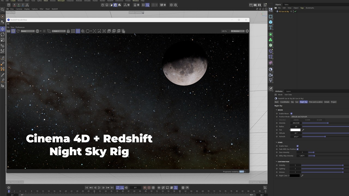Click the timeline play button
Image resolution: width=349 pixels, height=196 pixels.
99,188
